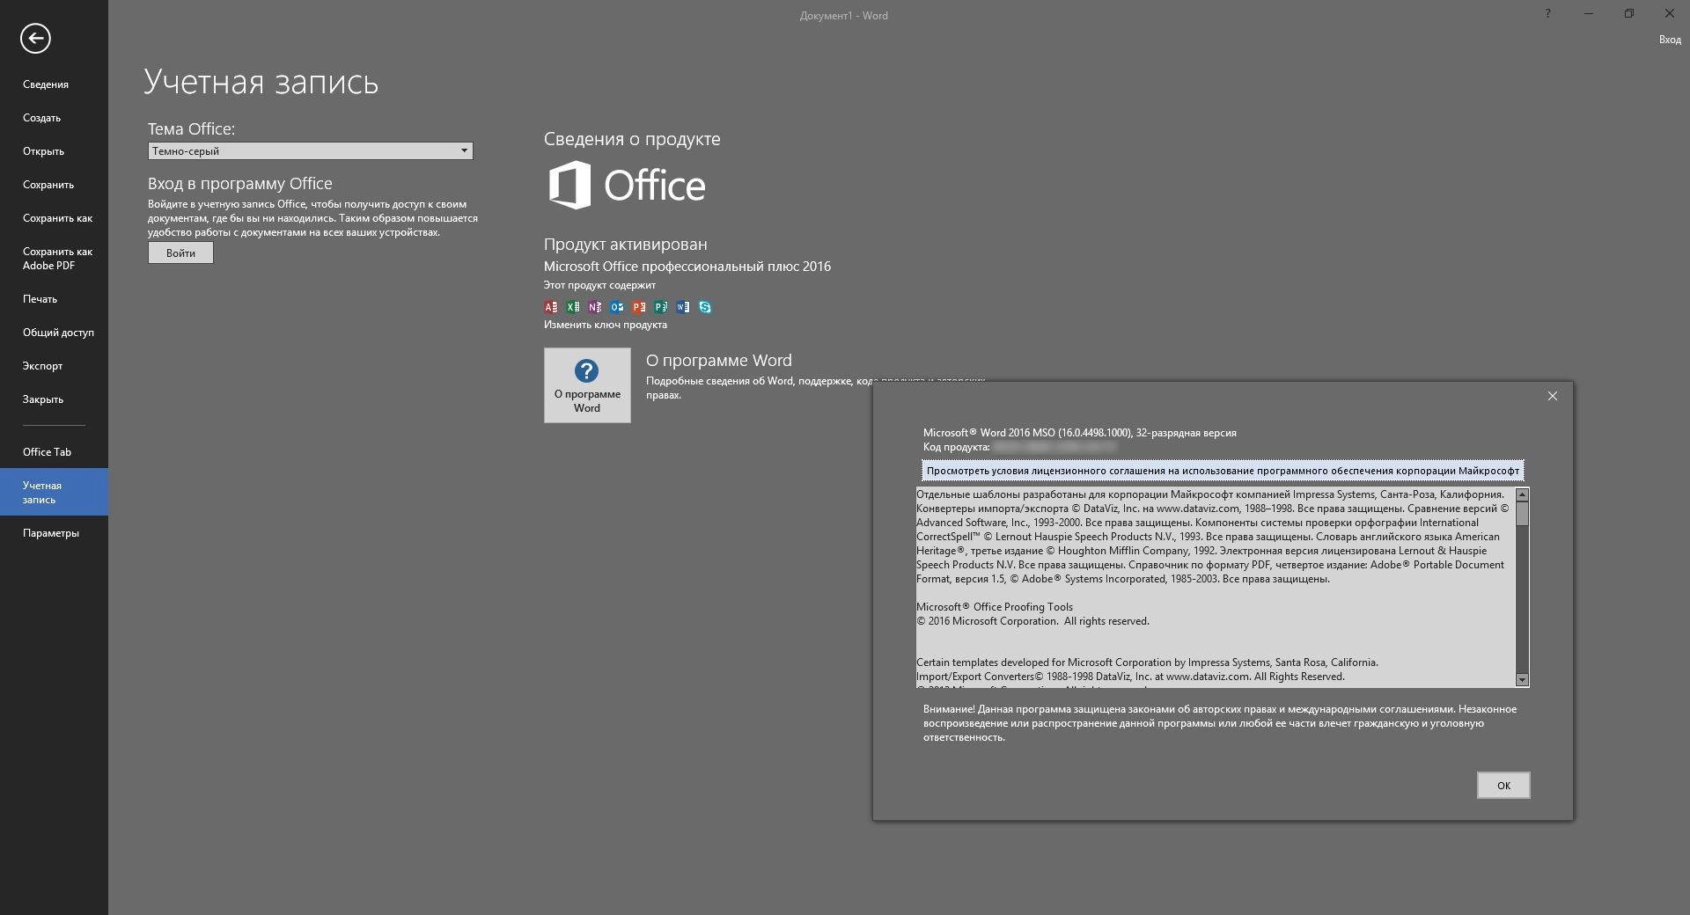Click the Сведения о продукте heading
1690x915 pixels.
632,139
